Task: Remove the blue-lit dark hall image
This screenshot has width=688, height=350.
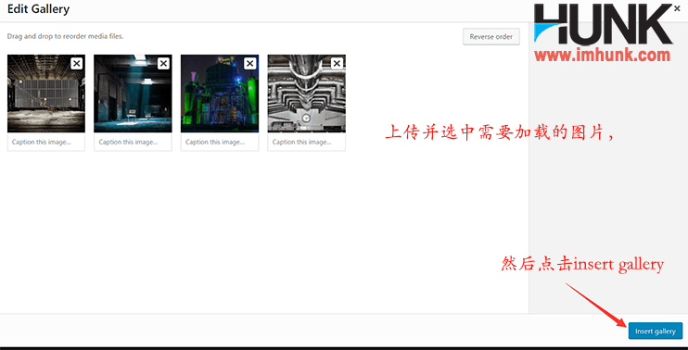Action: point(163,64)
